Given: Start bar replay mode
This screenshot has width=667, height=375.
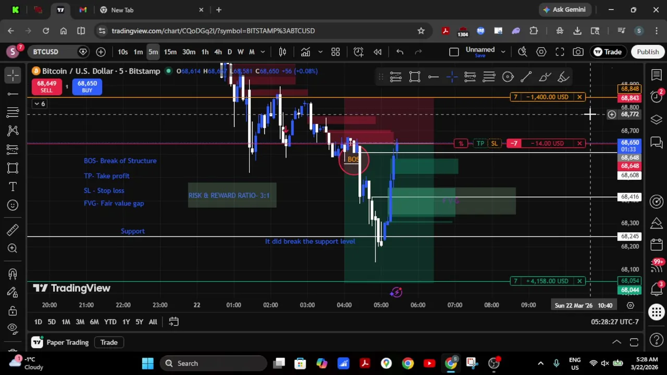Looking at the screenshot, I should 378,52.
